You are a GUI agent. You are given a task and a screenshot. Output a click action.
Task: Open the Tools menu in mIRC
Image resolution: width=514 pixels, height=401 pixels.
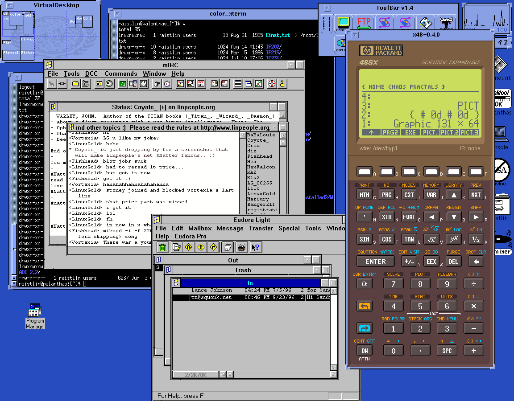[x=71, y=74]
